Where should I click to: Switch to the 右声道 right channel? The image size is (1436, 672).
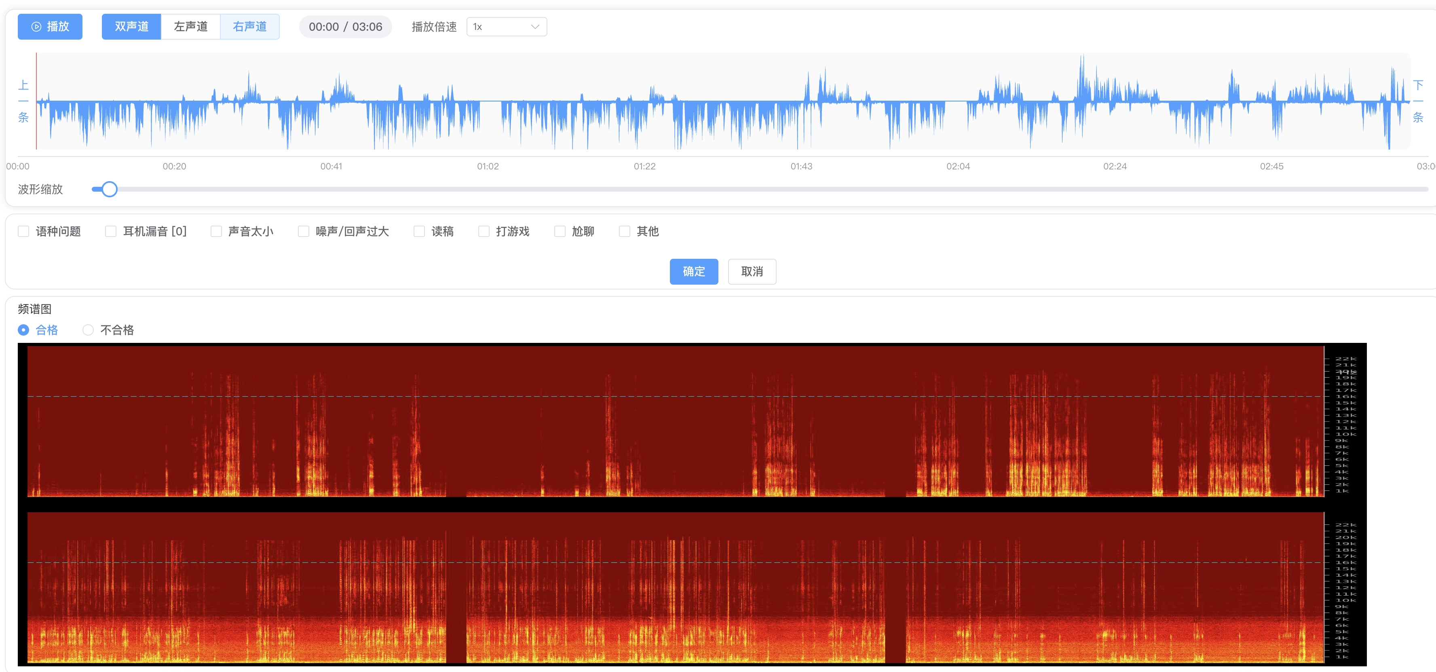click(250, 27)
